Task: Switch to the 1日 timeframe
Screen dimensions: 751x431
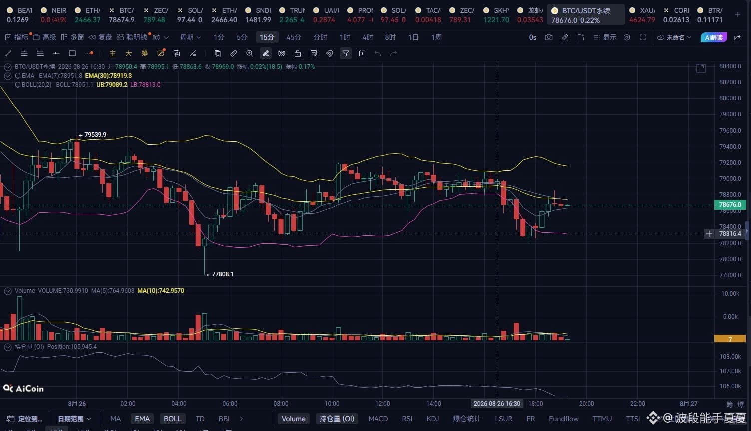Action: coord(413,37)
